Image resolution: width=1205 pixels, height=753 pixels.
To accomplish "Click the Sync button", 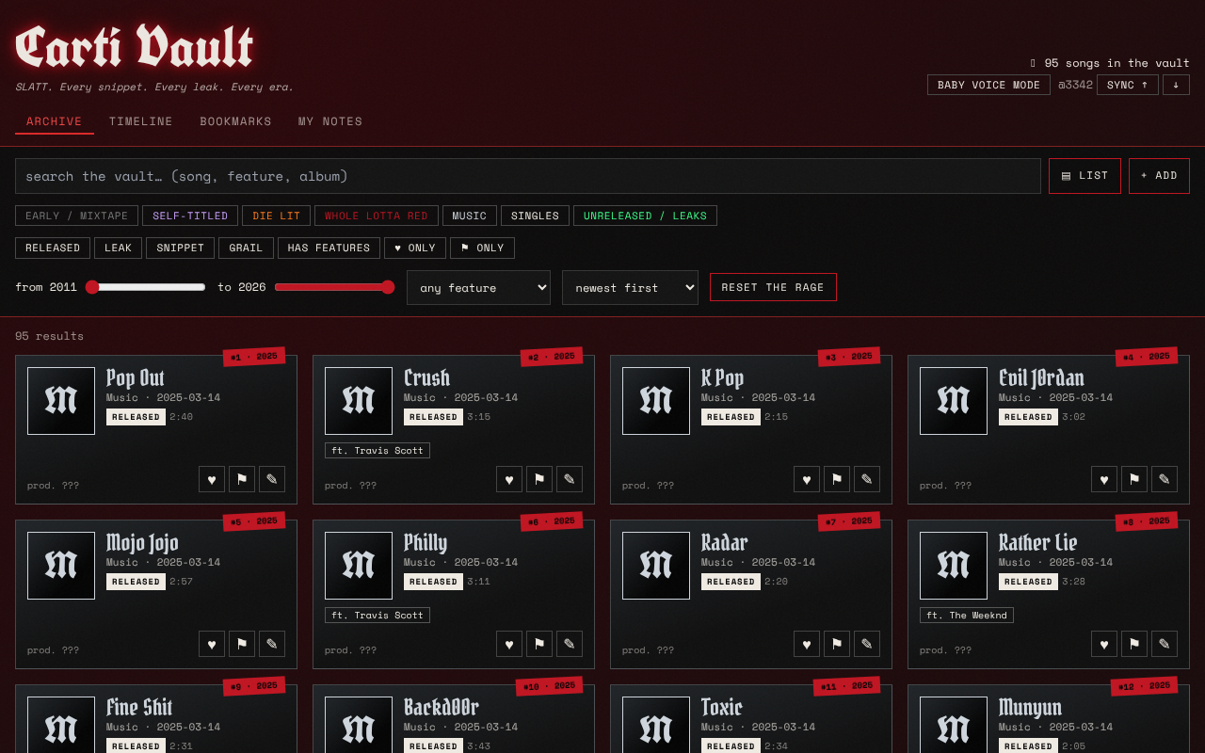I will coord(1128,85).
